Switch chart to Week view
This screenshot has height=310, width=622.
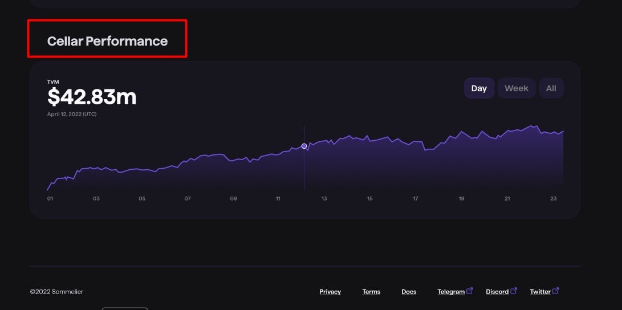[516, 88]
